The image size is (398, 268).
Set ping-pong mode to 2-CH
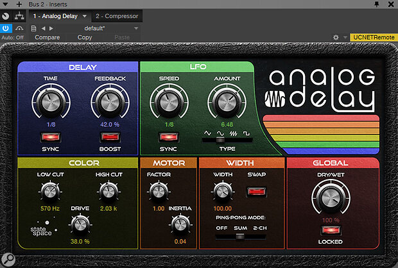[260, 228]
